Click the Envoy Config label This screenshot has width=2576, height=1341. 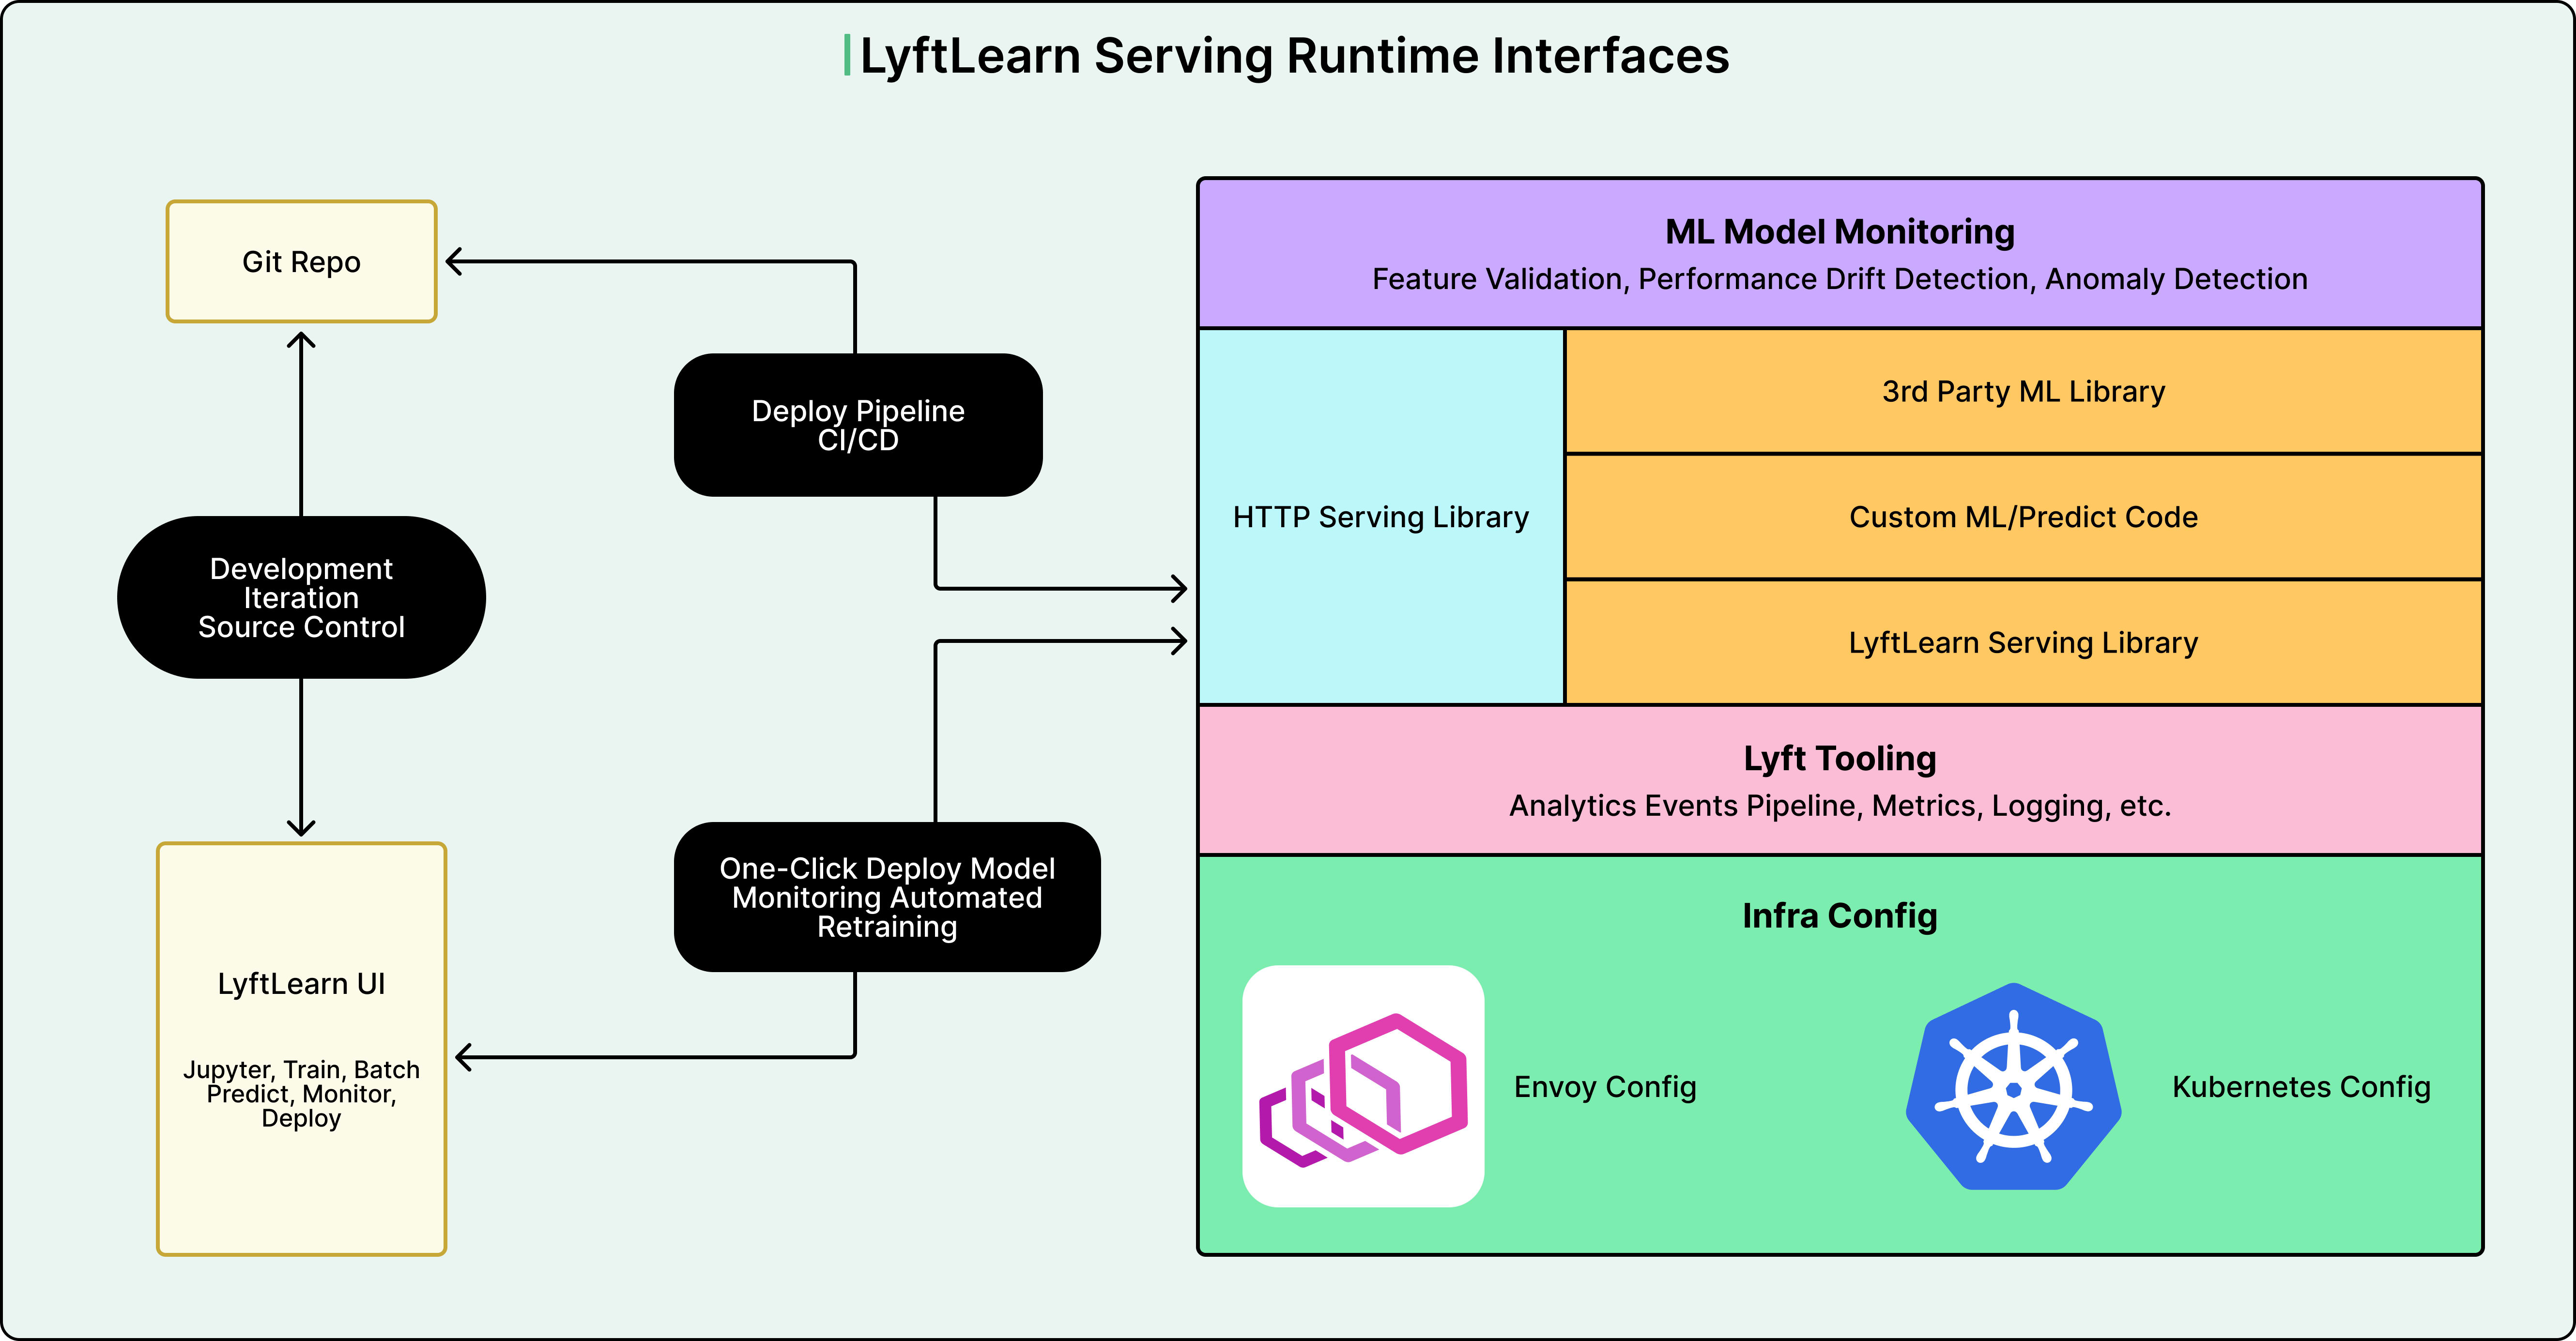[1604, 1087]
